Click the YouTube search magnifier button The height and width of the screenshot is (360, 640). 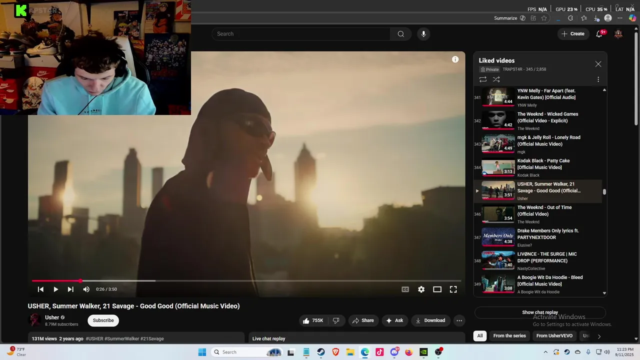point(400,34)
